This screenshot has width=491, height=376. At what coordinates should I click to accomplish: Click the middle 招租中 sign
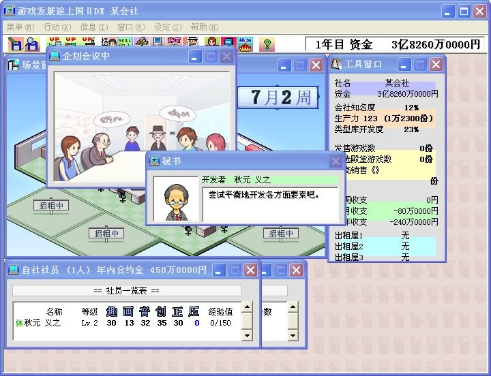(106, 234)
